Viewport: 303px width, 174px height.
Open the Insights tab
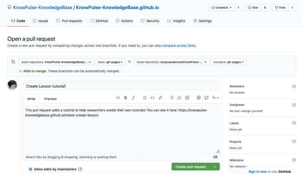[x=176, y=21]
